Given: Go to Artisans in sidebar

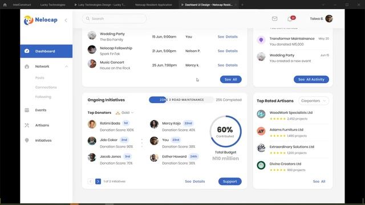Looking at the screenshot, I should (x=42, y=125).
